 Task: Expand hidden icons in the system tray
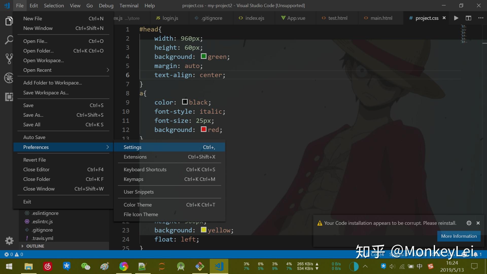(365, 266)
